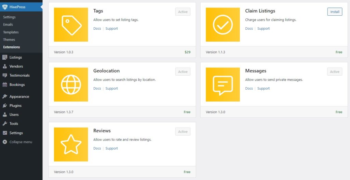Click the Reviews star icon
Viewport: 350px width, 180px height.
pos(71,145)
